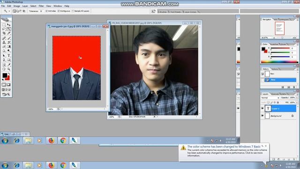Viewport: 300px width, 169px height.
Task: Select the Eraser tool
Action: click(x=4, y=46)
